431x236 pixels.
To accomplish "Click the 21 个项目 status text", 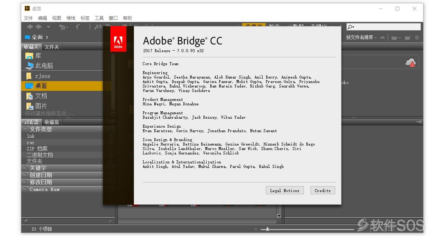I will (42, 229).
